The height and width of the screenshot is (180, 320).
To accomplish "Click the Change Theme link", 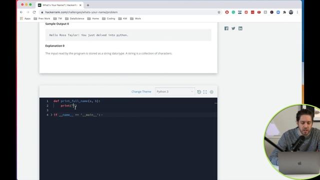I will tap(141, 91).
